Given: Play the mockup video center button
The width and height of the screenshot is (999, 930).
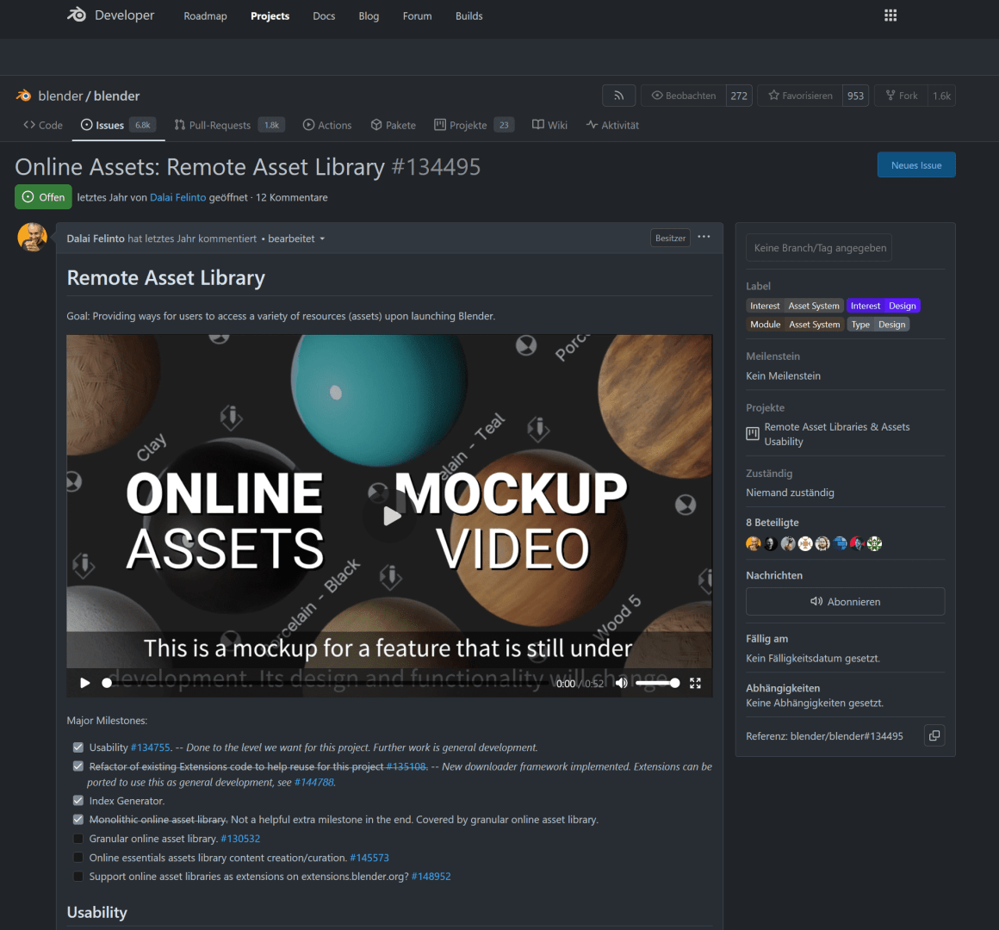Looking at the screenshot, I should tap(390, 515).
